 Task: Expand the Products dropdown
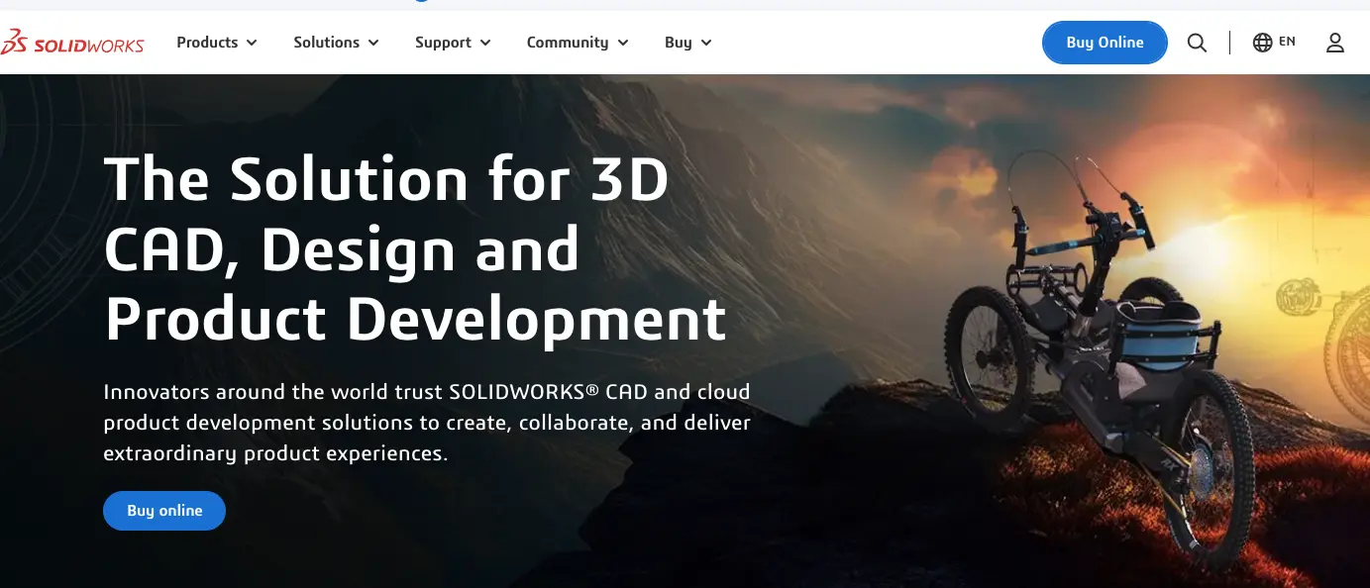[x=216, y=43]
